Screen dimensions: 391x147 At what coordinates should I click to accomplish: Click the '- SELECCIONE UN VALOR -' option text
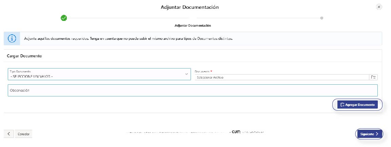pyautogui.click(x=32, y=77)
